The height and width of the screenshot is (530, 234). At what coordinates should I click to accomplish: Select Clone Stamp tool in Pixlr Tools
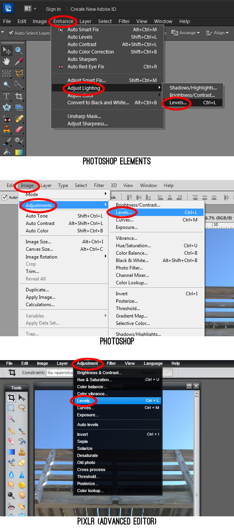tap(22, 452)
